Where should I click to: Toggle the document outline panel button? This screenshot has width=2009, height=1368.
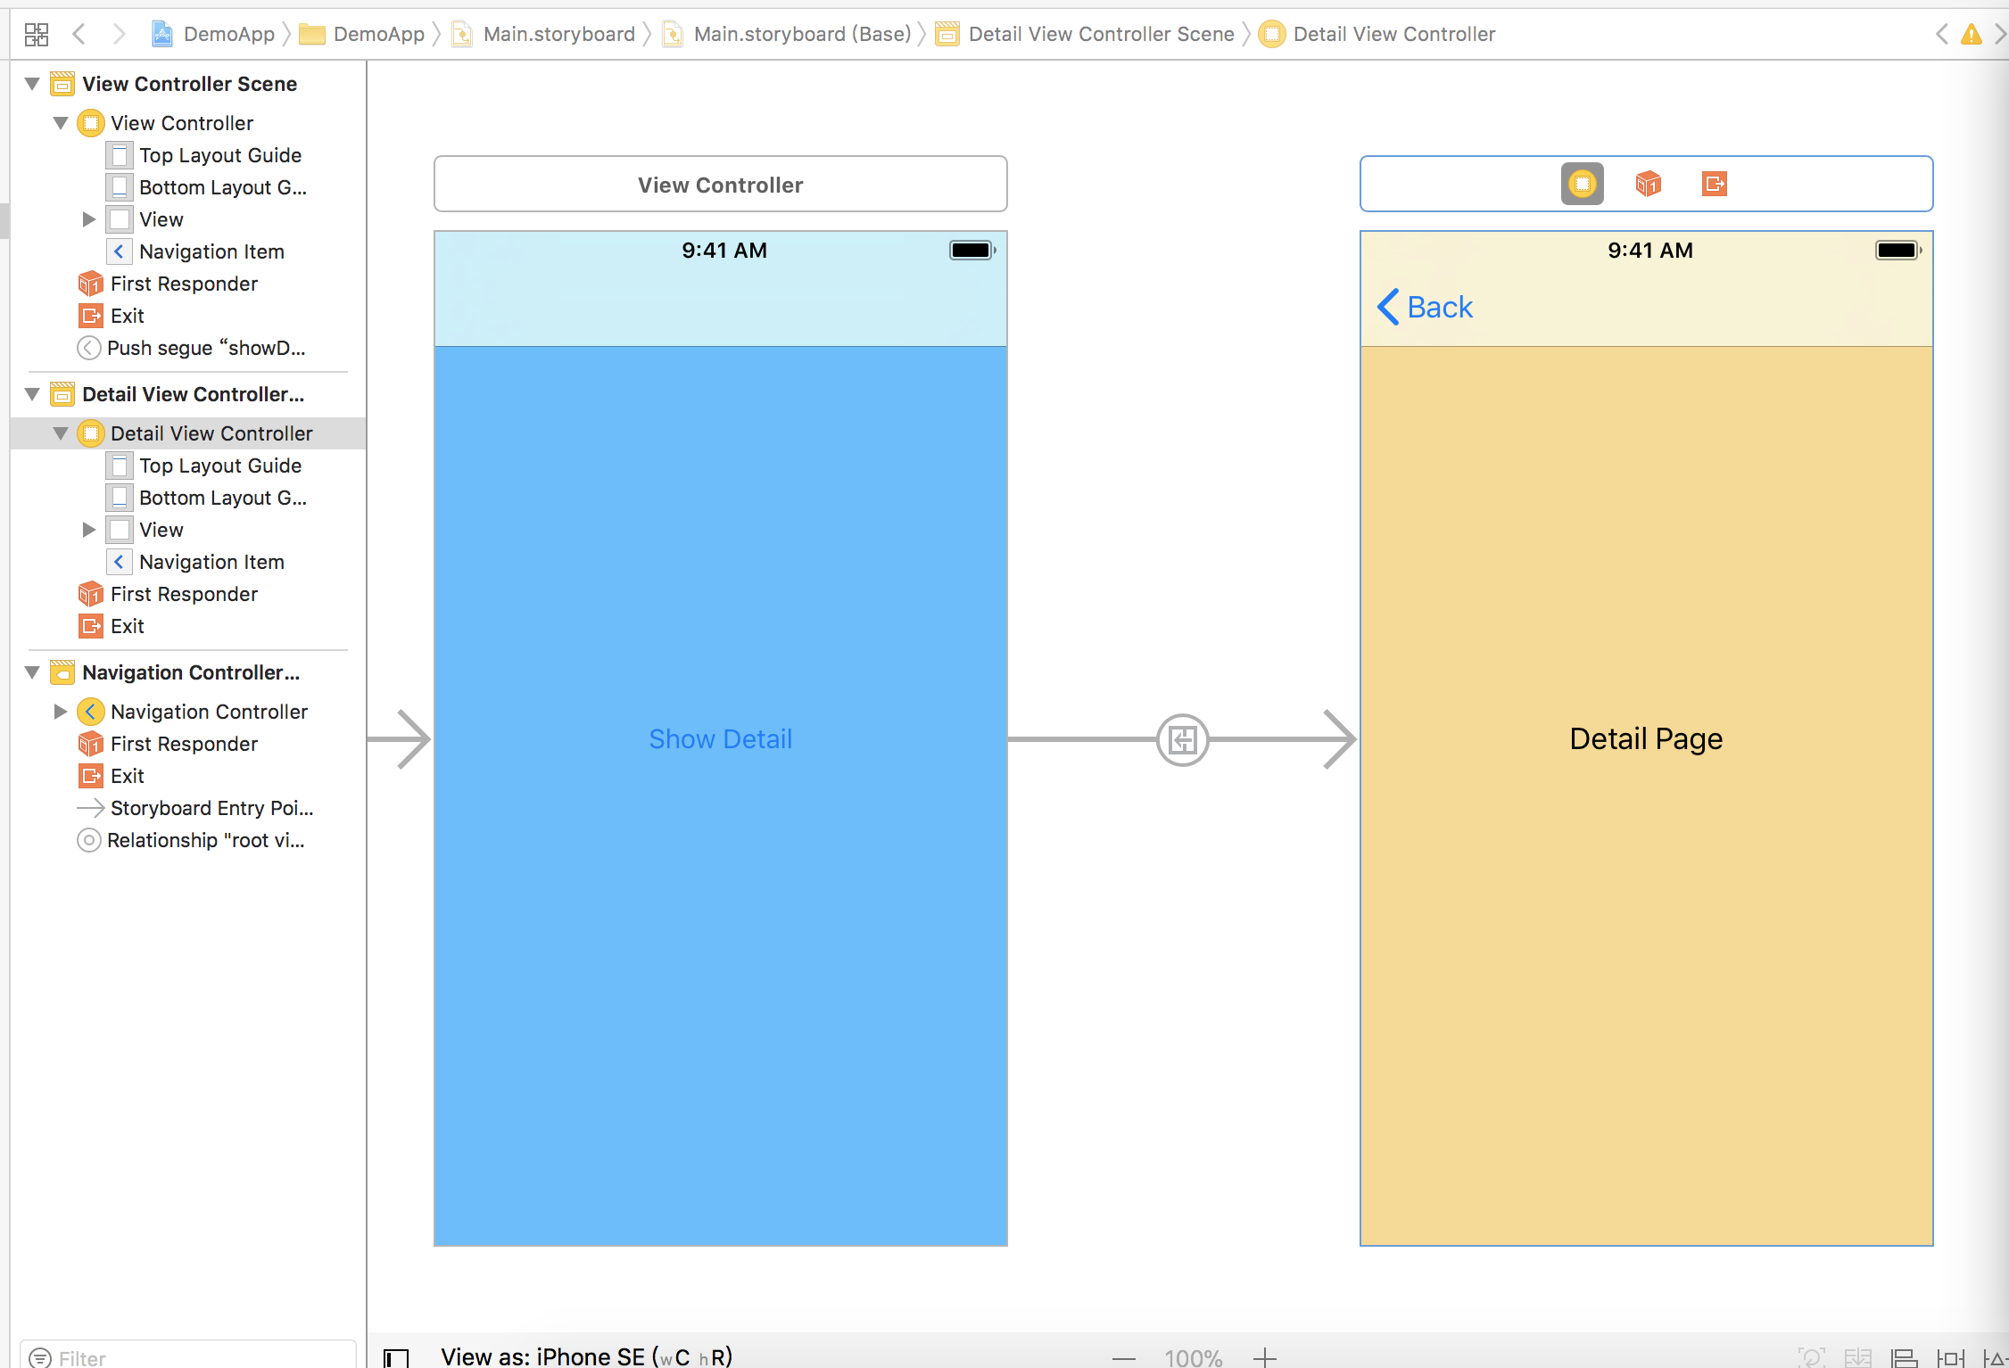tap(396, 1357)
